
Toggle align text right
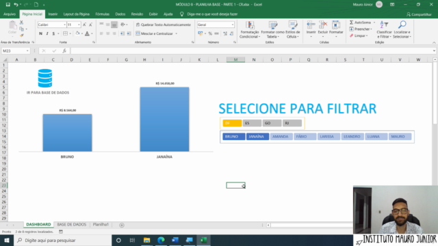tap(114, 33)
